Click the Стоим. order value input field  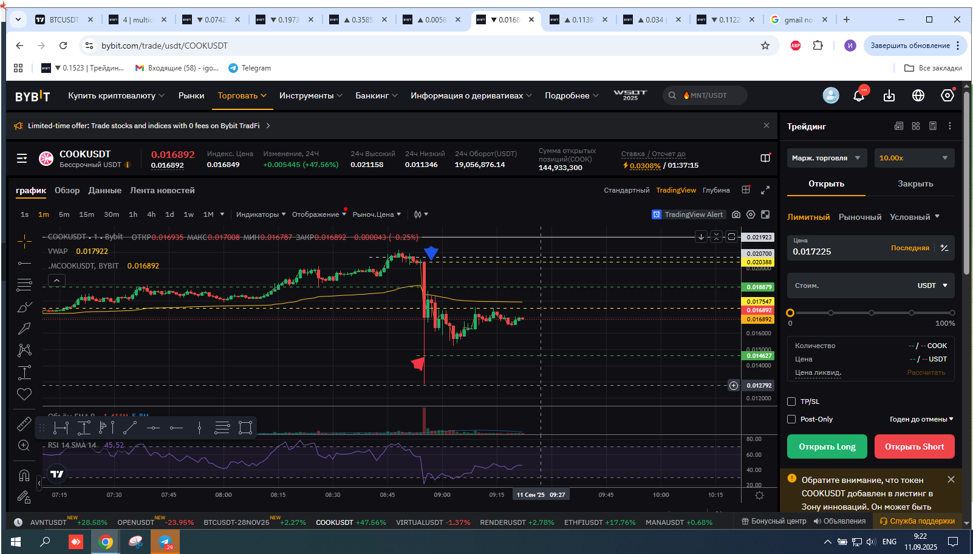click(x=871, y=286)
